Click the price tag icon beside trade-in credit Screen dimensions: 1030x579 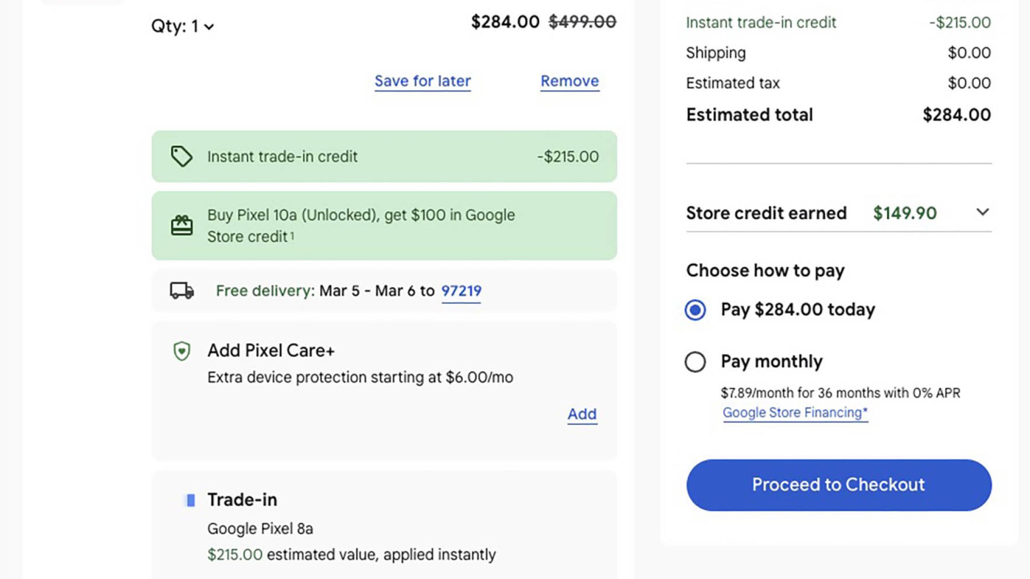click(182, 156)
